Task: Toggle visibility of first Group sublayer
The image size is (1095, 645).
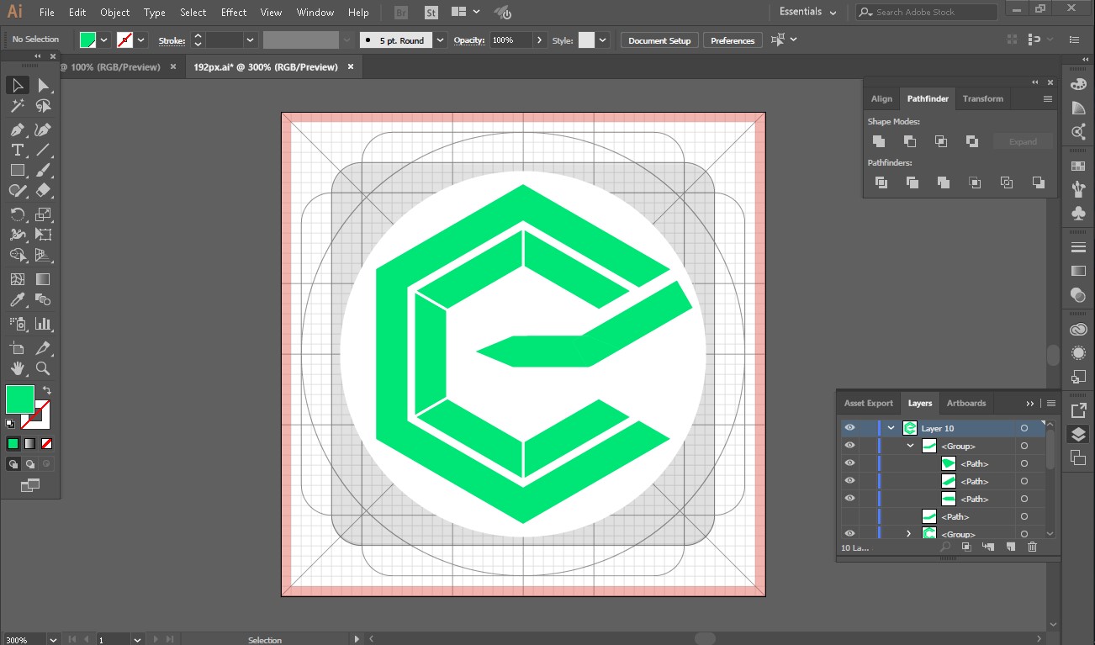Action: click(x=849, y=446)
